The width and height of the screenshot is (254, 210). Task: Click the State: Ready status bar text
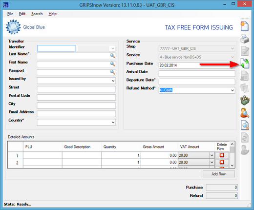coord(18,204)
